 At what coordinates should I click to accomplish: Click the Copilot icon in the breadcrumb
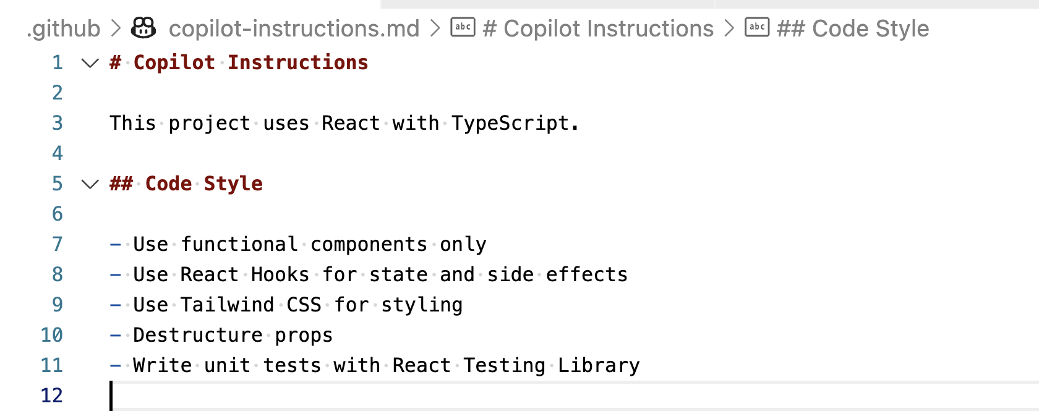(x=143, y=28)
